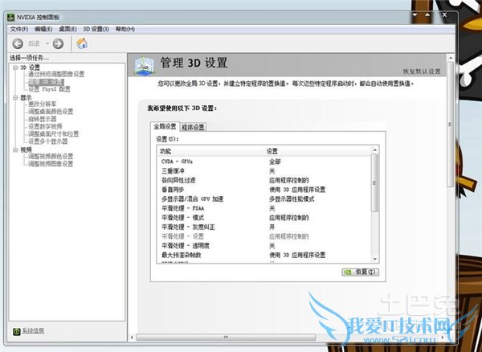
Task: Collapse the 视频 tree node
Action: click(x=15, y=149)
